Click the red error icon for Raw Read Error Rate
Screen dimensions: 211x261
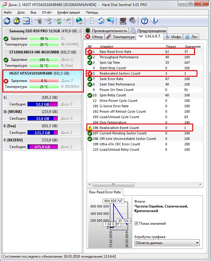[90, 52]
